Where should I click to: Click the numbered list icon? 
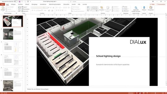[x=60, y=8]
